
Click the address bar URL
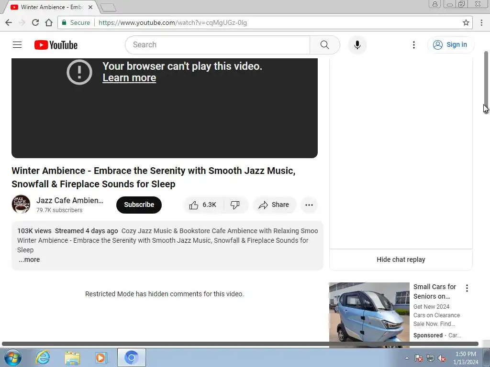(172, 22)
